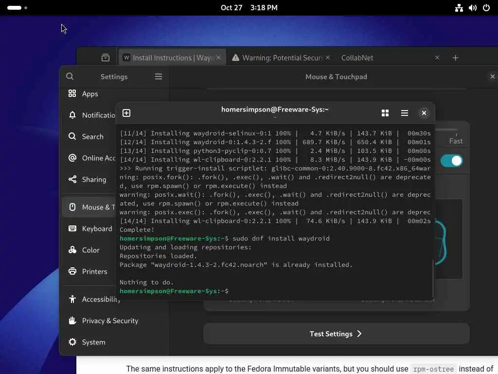
Task: Open network status icon in top bar
Action: coord(459,8)
